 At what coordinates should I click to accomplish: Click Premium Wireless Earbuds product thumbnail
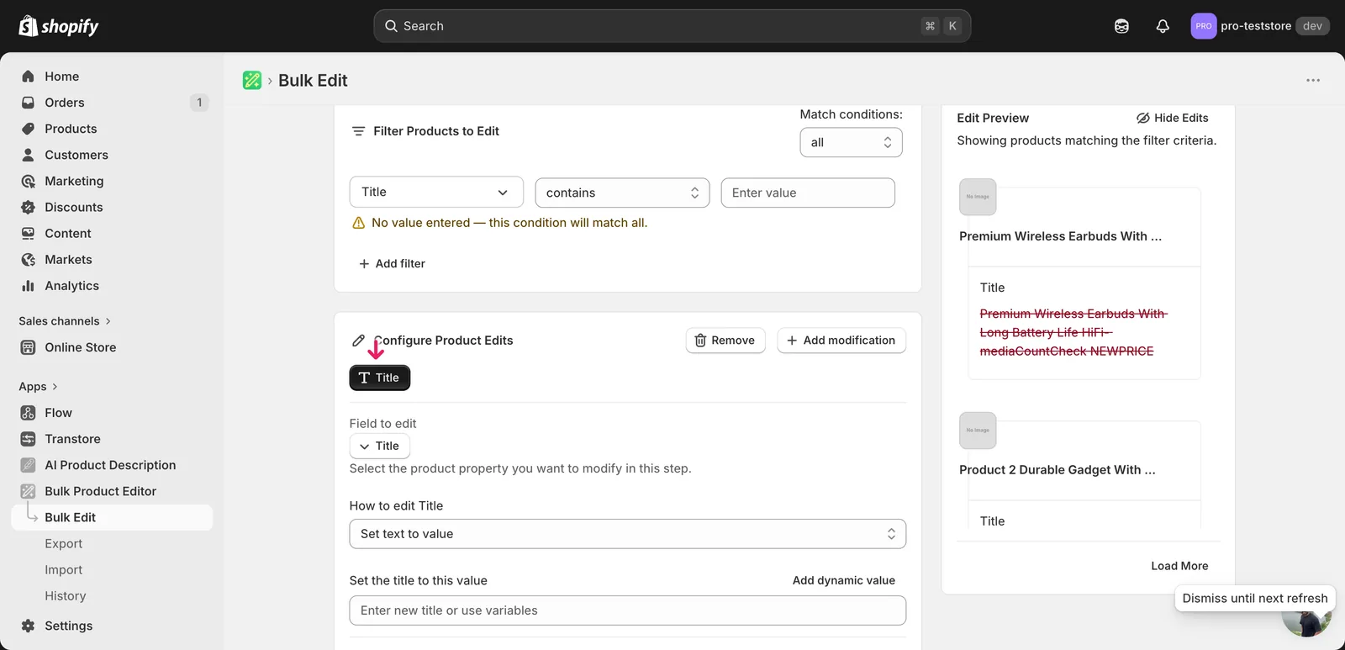tap(978, 197)
